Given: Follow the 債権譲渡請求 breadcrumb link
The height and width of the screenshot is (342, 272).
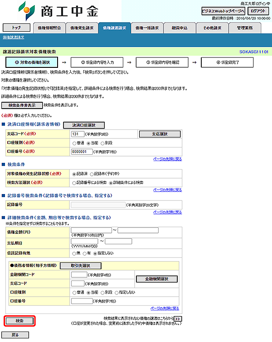Looking at the screenshot, I should click(14, 38).
